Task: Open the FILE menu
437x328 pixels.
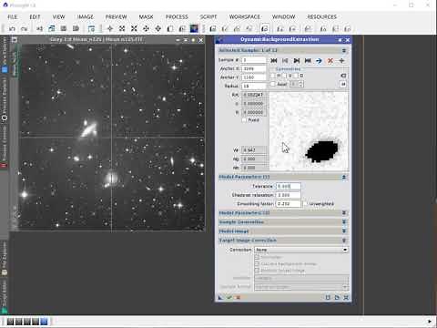Action: coord(13,16)
